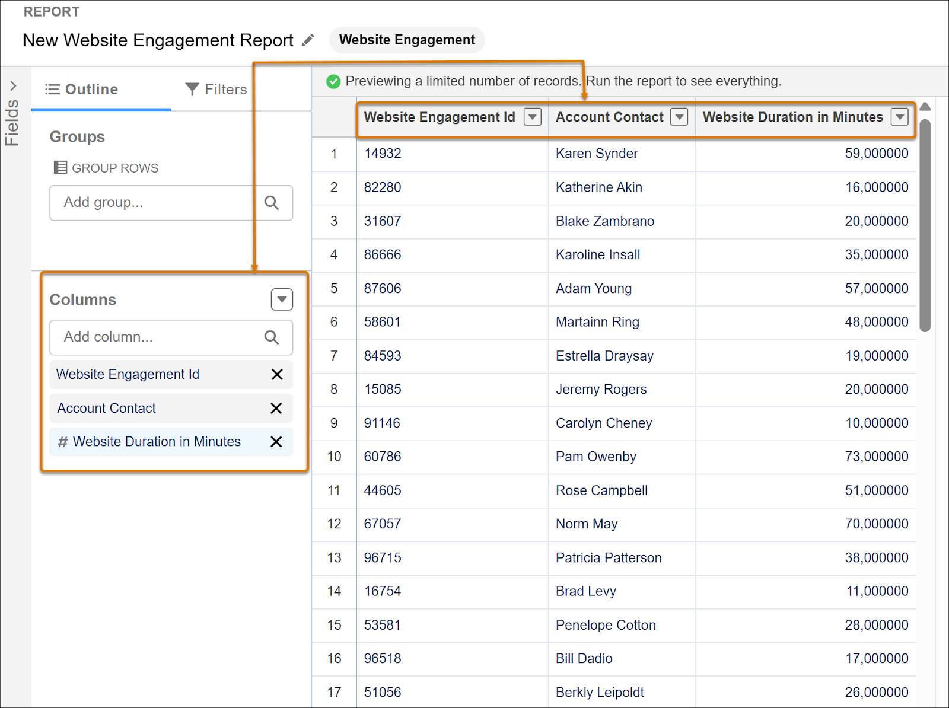This screenshot has height=708, width=949.
Task: Click cell with Id 96518
Action: pyautogui.click(x=453, y=659)
